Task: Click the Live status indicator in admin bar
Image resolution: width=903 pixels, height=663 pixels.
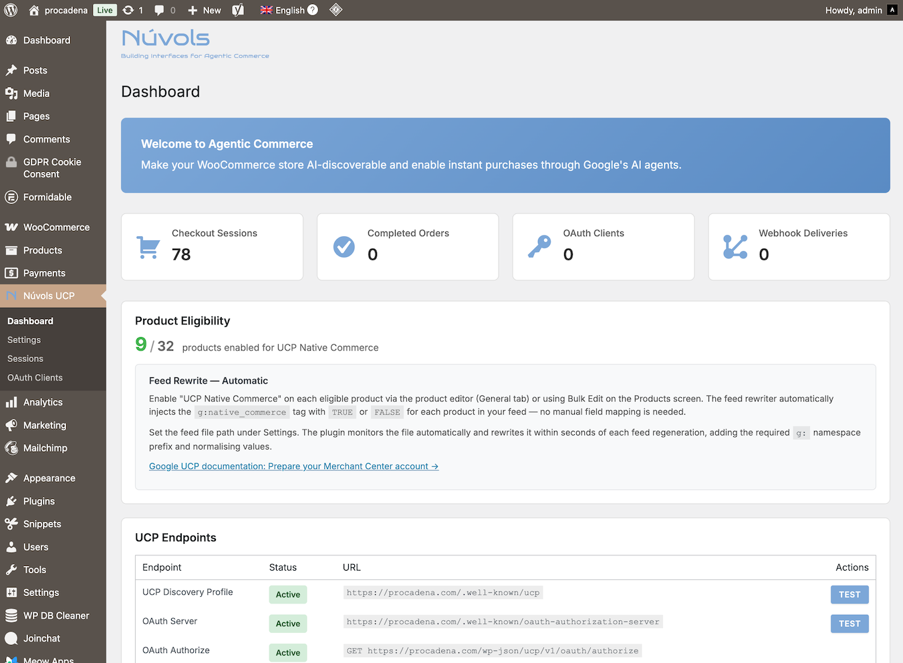Action: tap(104, 10)
